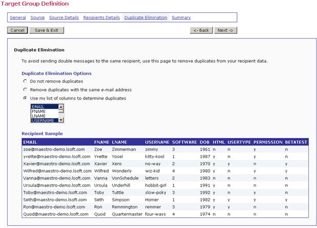317x228 pixels.
Task: Go back with the <- Back button
Action: pos(201,30)
